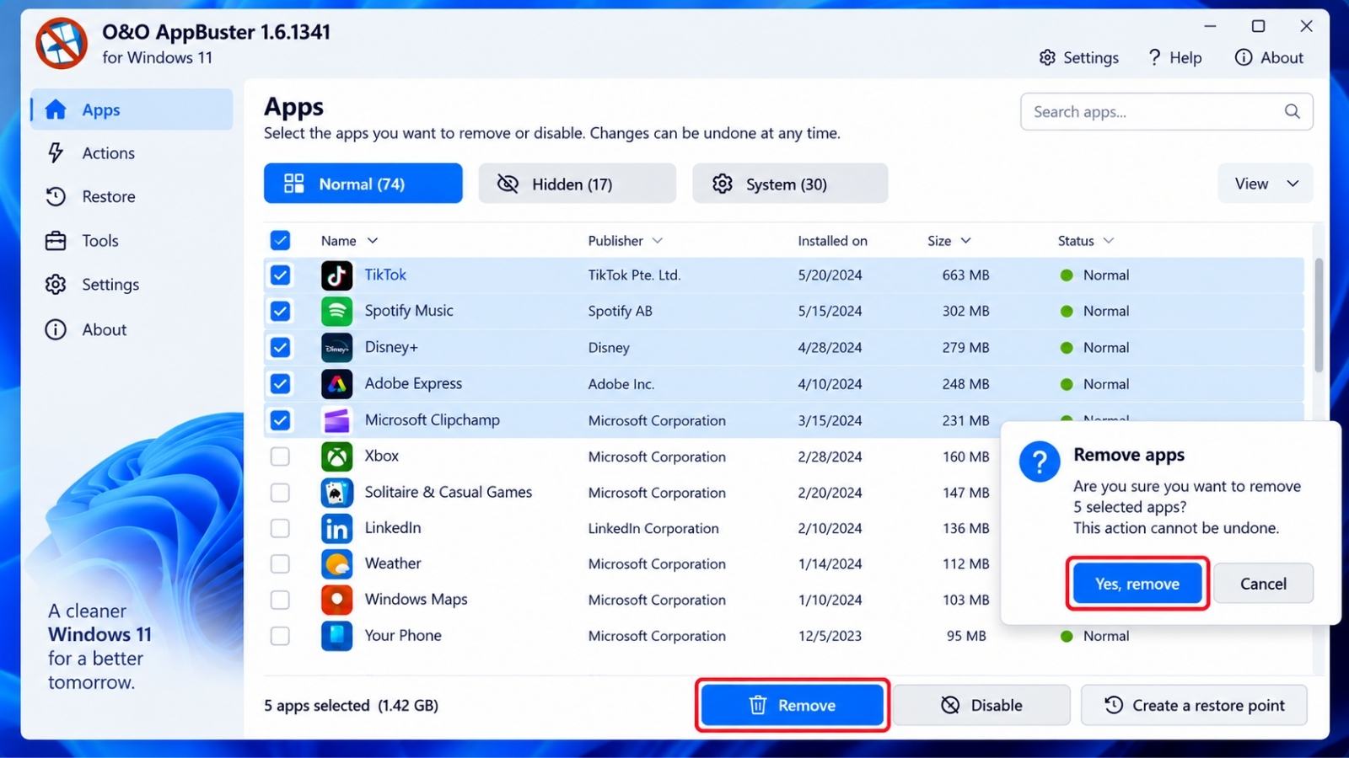Uncheck the Adobe Express checkbox
The image size is (1349, 758).
[280, 384]
